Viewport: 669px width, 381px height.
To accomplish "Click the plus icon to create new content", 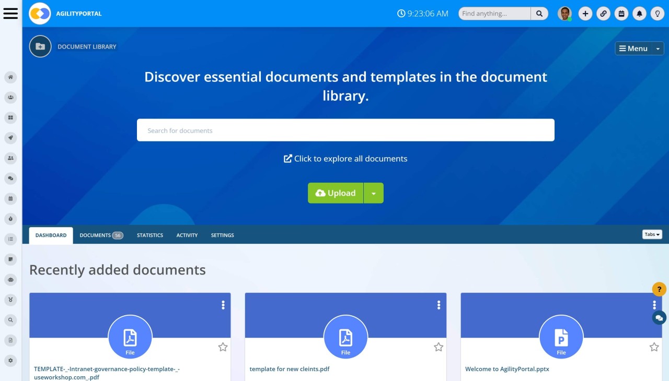I will pyautogui.click(x=585, y=13).
